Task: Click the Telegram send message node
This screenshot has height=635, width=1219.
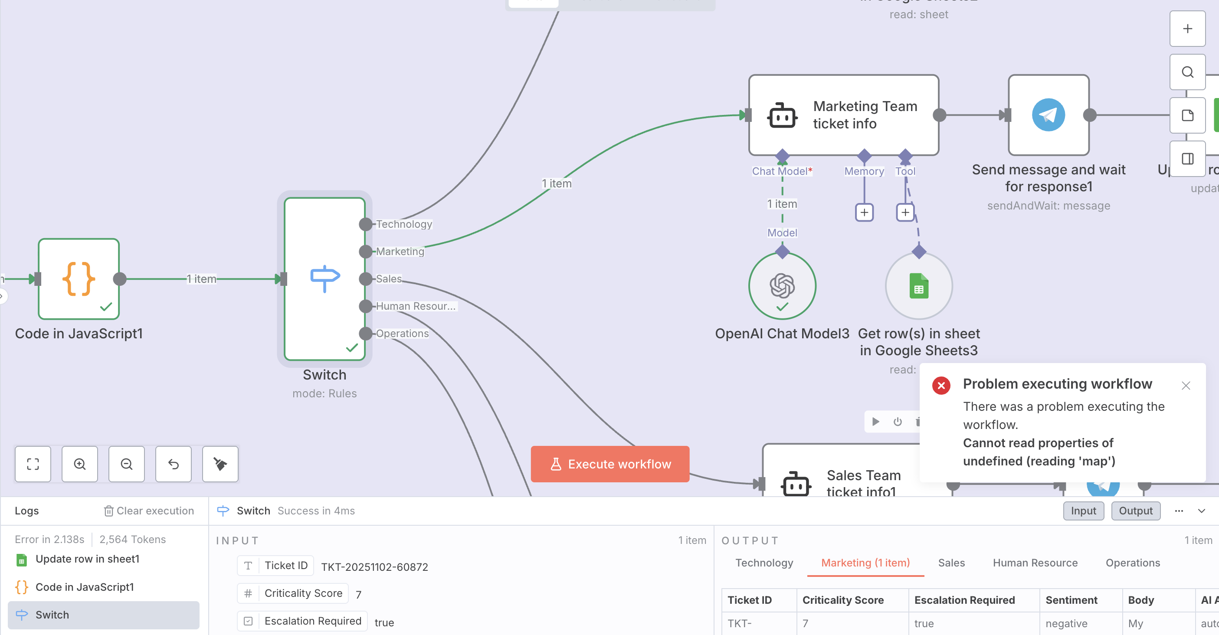Action: pyautogui.click(x=1048, y=115)
